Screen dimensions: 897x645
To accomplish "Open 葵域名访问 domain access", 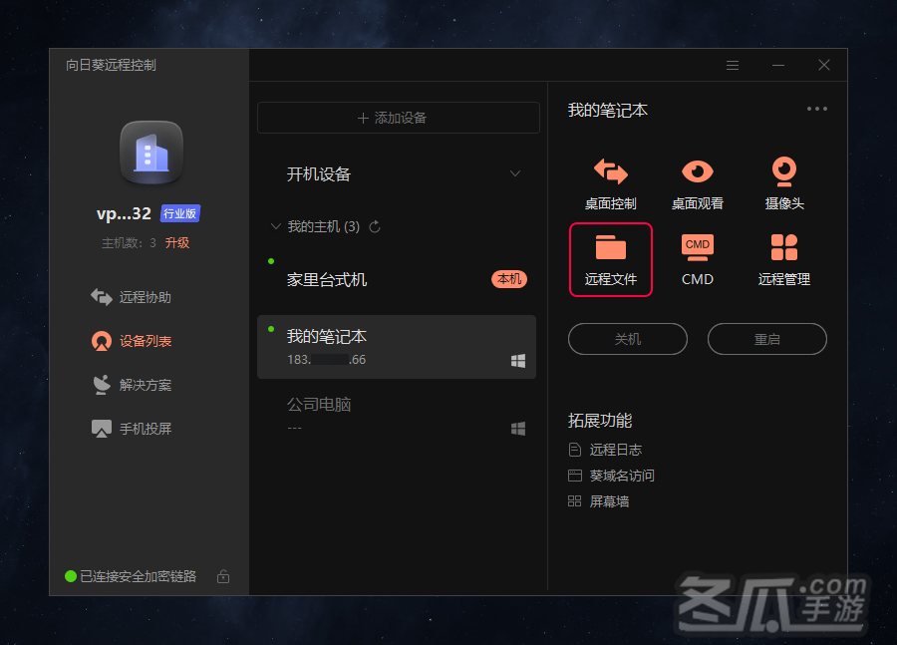I will point(612,476).
